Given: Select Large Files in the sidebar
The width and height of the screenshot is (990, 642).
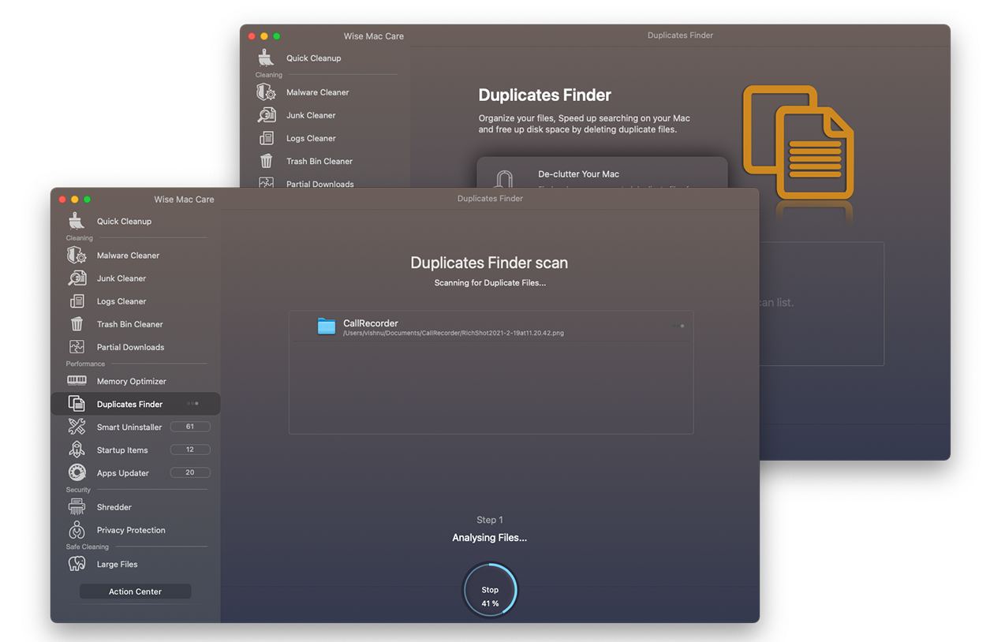Looking at the screenshot, I should tap(117, 564).
